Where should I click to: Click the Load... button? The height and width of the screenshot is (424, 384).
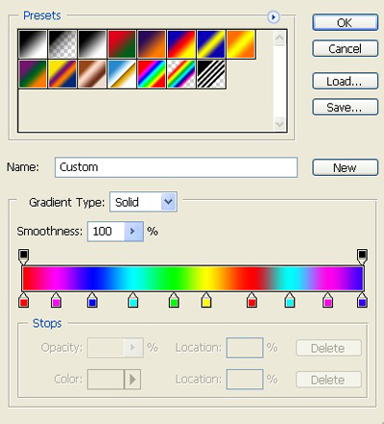click(x=346, y=81)
